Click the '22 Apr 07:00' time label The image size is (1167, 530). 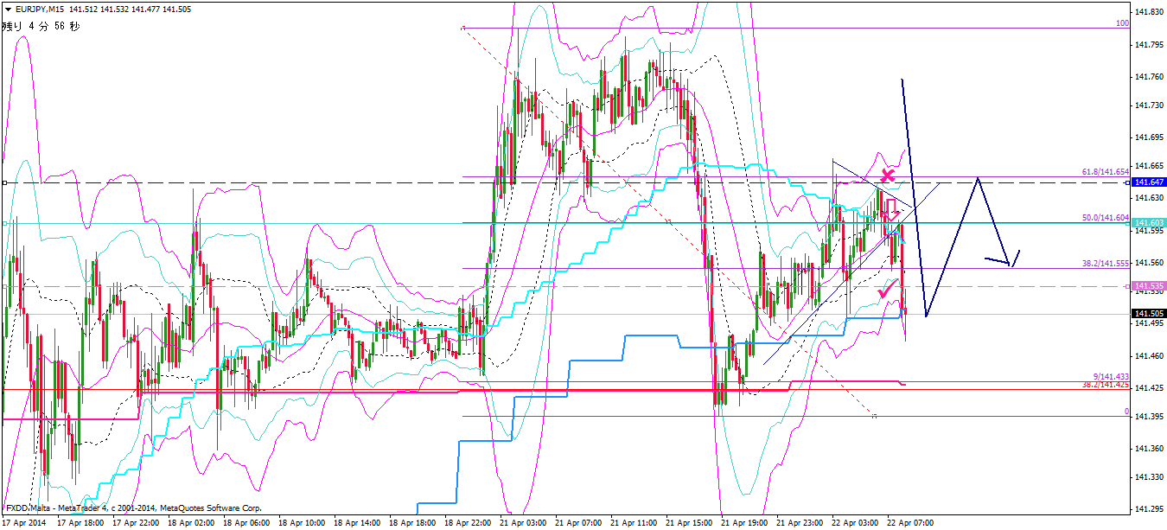(911, 523)
